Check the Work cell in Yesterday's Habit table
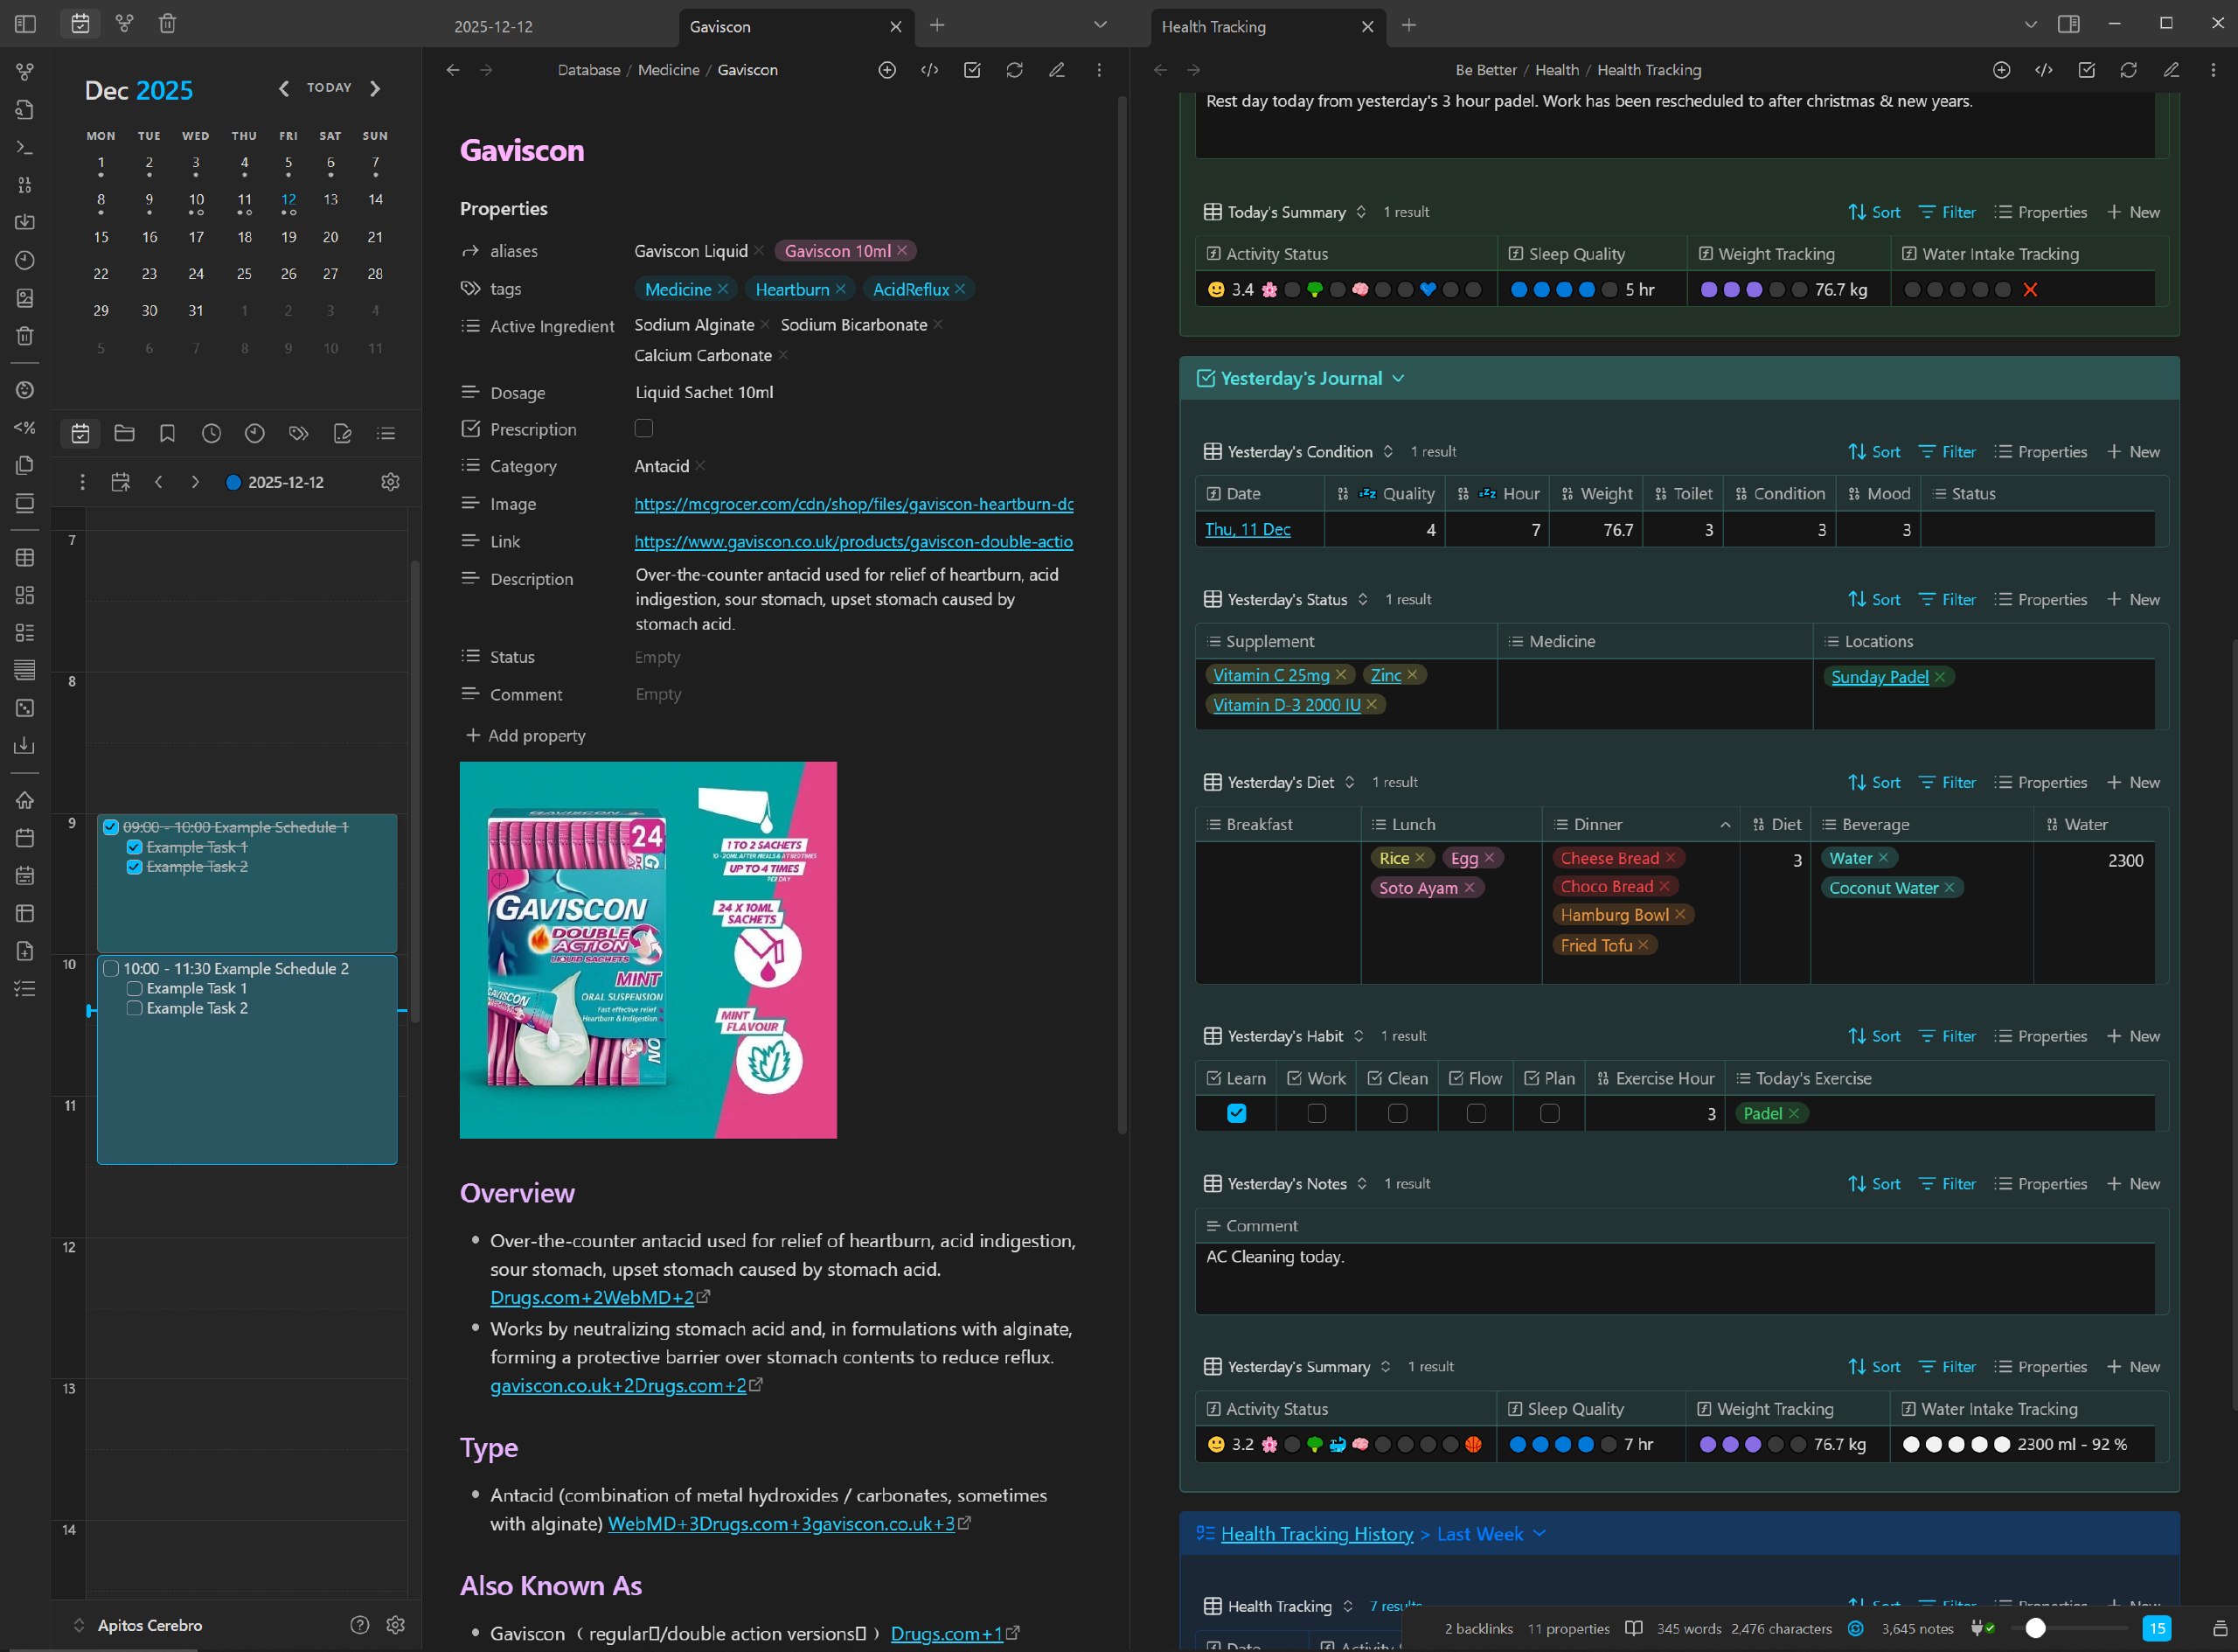 click(1317, 1113)
